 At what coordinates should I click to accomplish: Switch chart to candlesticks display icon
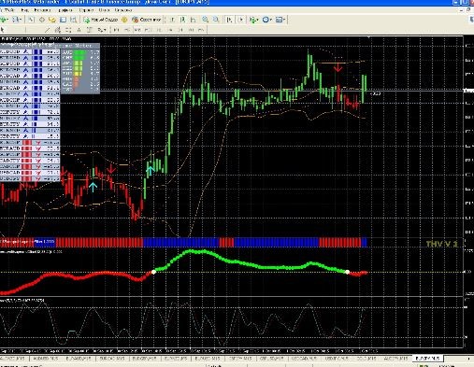pyautogui.click(x=182, y=20)
